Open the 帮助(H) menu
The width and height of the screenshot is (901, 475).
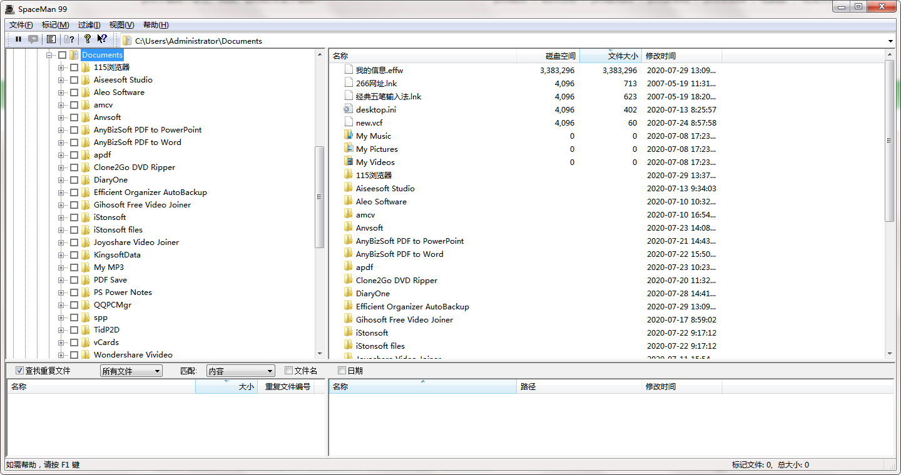tap(156, 25)
